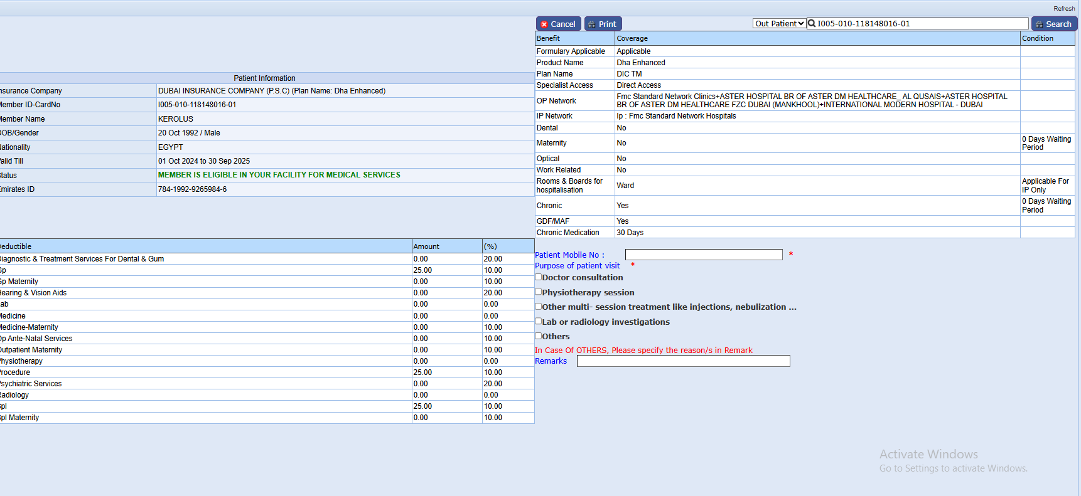This screenshot has height=496, width=1081.
Task: Click the Benefit column header
Action: 548,38
